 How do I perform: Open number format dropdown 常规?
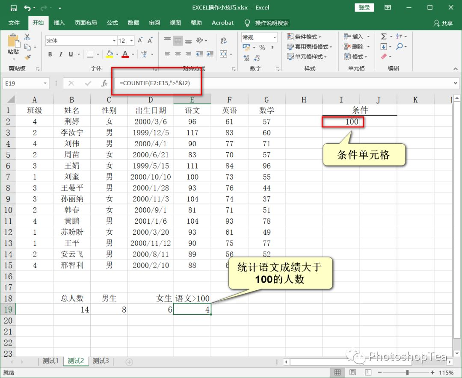275,37
